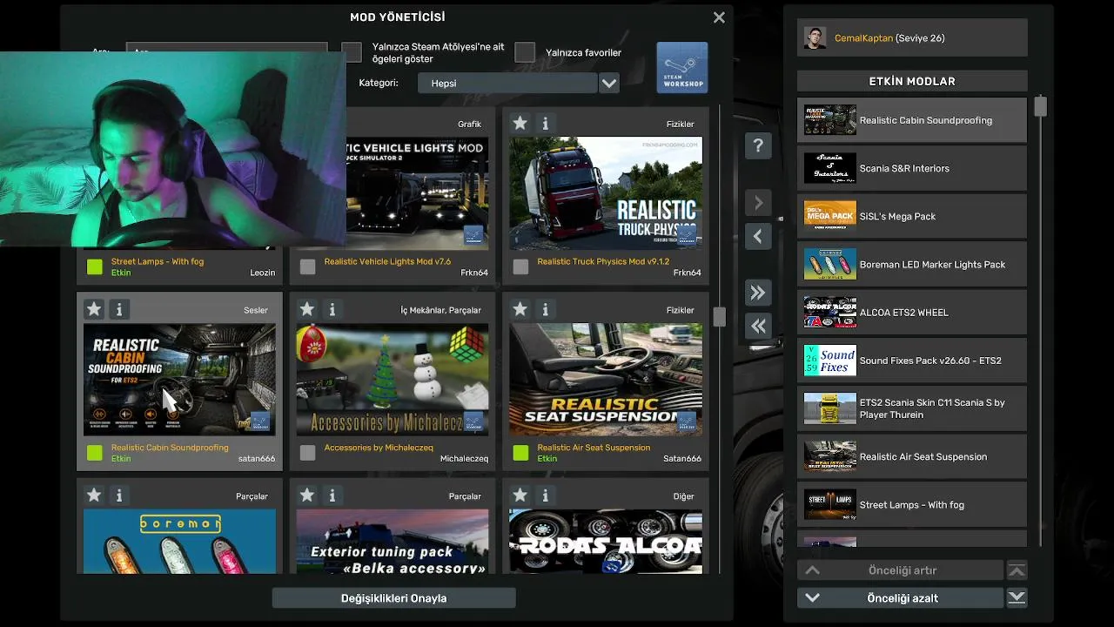Viewport: 1114px width, 627px height.
Task: Move mod to top priority with the barred up arrow
Action: pos(1017,570)
